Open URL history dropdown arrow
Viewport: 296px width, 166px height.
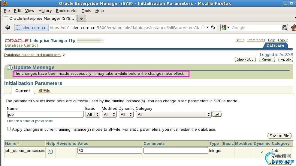pyautogui.click(x=208, y=28)
